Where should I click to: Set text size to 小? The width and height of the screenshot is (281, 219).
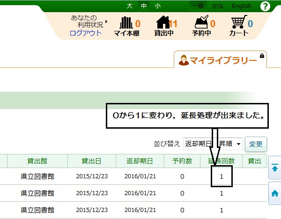coord(158,6)
